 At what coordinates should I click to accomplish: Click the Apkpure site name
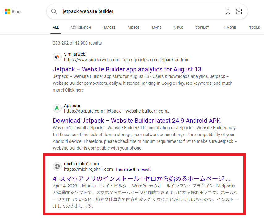[x=72, y=105]
